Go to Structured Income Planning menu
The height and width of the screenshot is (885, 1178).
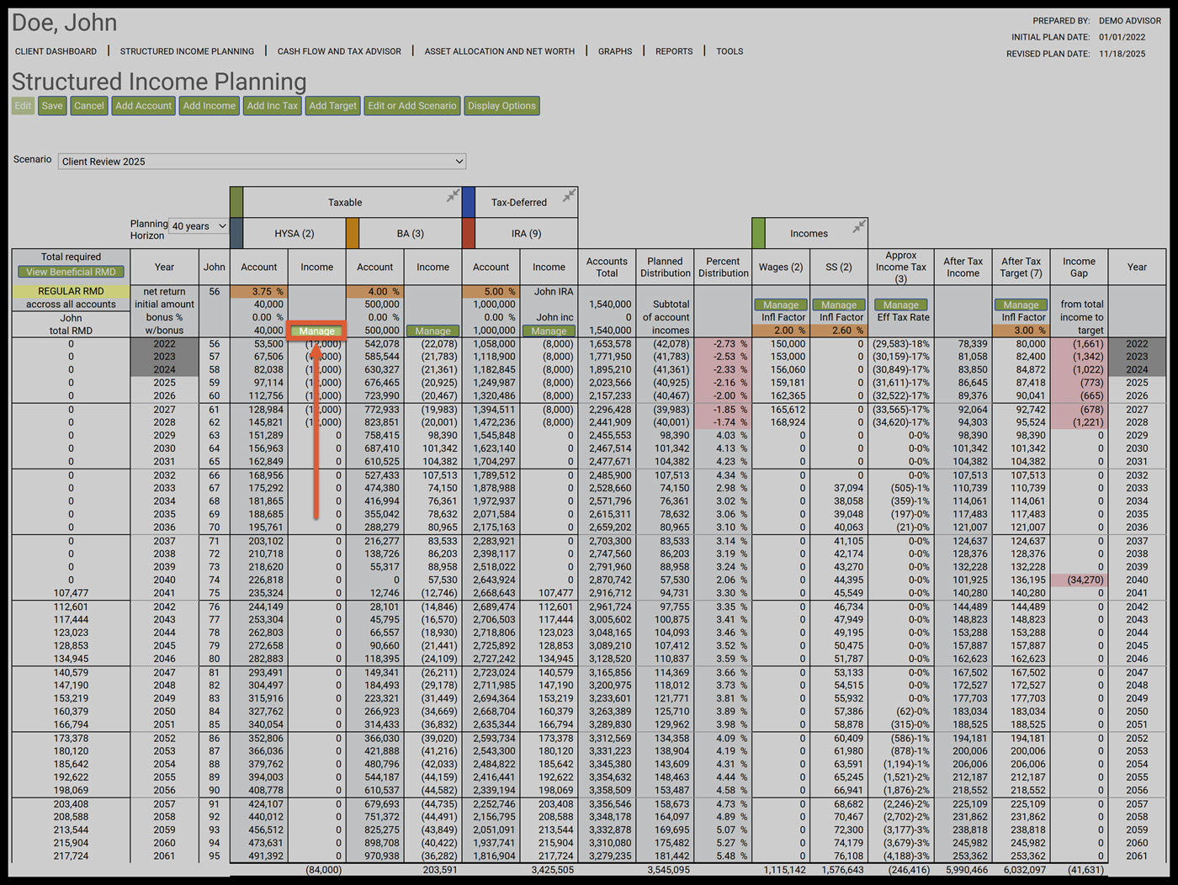click(187, 51)
